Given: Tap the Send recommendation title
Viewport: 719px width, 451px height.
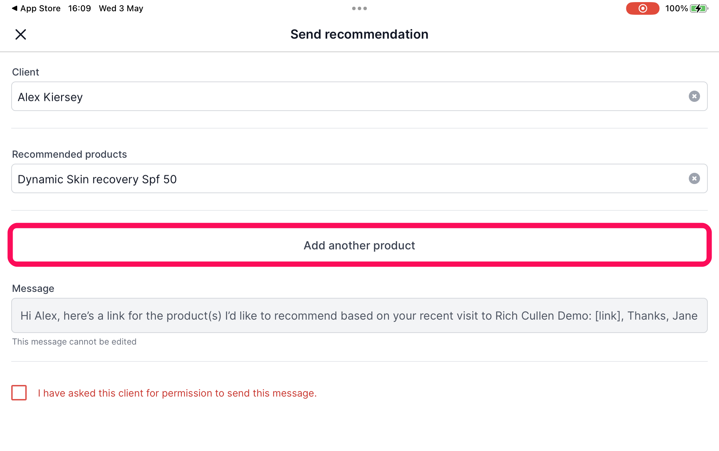Looking at the screenshot, I should 359,34.
